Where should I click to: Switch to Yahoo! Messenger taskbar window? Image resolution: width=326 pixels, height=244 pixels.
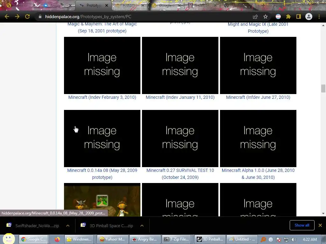[x=112, y=239]
